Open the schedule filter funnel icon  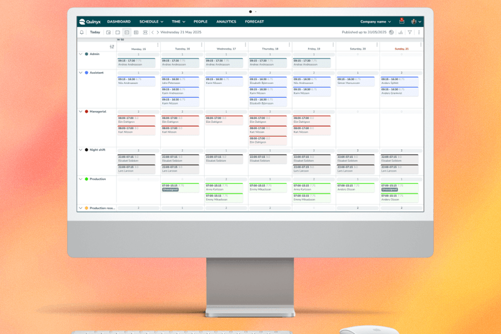(x=410, y=32)
